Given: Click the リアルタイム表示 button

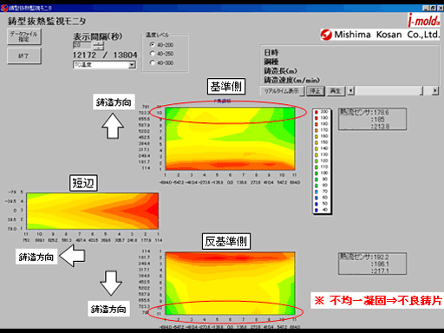Looking at the screenshot, I should tap(282, 91).
